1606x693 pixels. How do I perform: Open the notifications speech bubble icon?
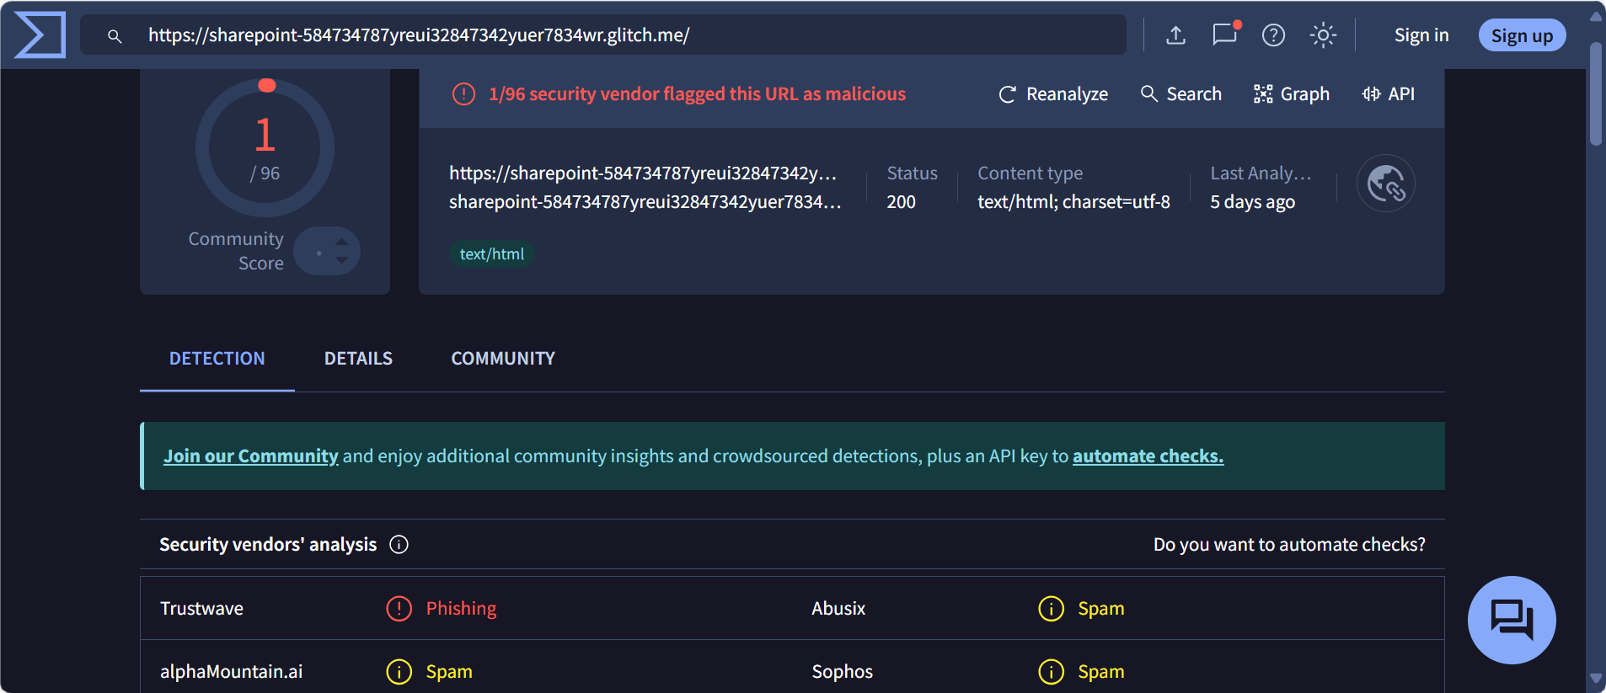(x=1225, y=35)
